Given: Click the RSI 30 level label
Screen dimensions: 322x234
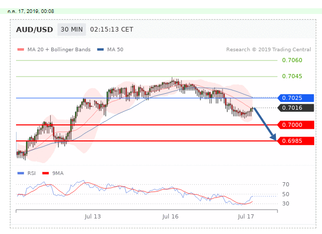Looking at the screenshot, I should click(286, 203).
